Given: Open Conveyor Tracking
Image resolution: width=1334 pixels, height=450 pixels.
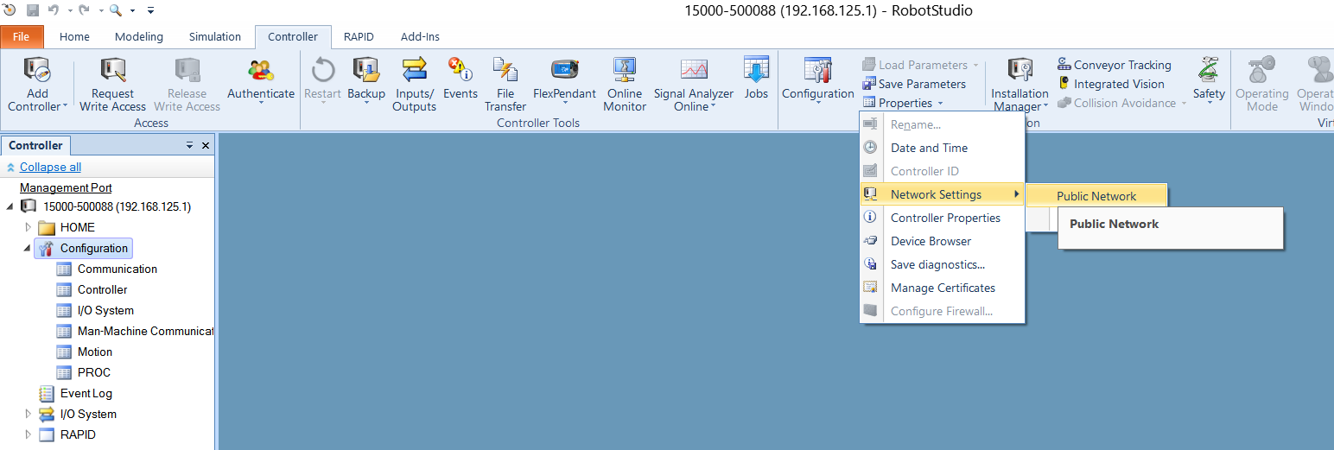Looking at the screenshot, I should click(1115, 65).
